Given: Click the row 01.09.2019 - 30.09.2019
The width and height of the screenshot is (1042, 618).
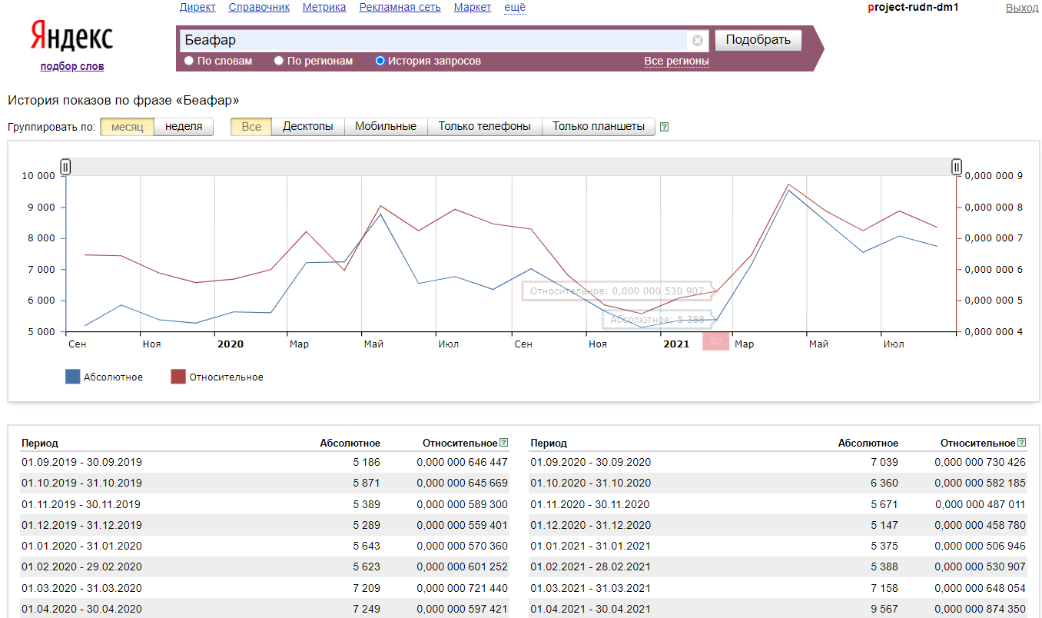Looking at the screenshot, I should pyautogui.click(x=264, y=462).
